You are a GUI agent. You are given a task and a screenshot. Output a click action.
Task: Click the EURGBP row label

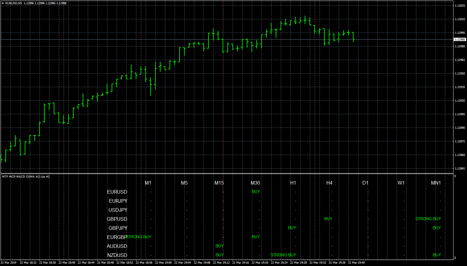[117, 237]
